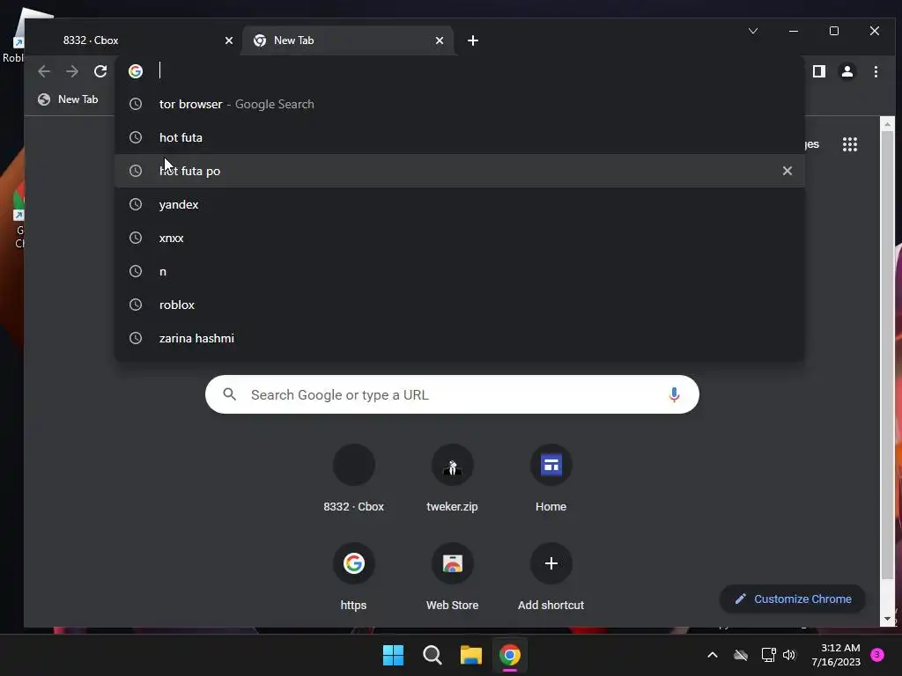Click the scrollbar down arrow
The image size is (902, 676).
coord(887,619)
